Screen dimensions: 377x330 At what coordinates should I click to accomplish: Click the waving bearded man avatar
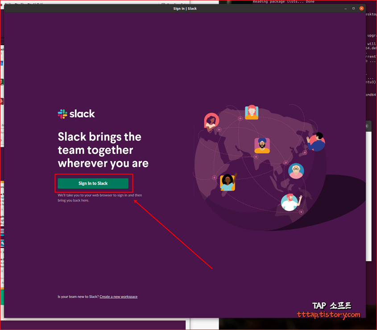point(291,202)
